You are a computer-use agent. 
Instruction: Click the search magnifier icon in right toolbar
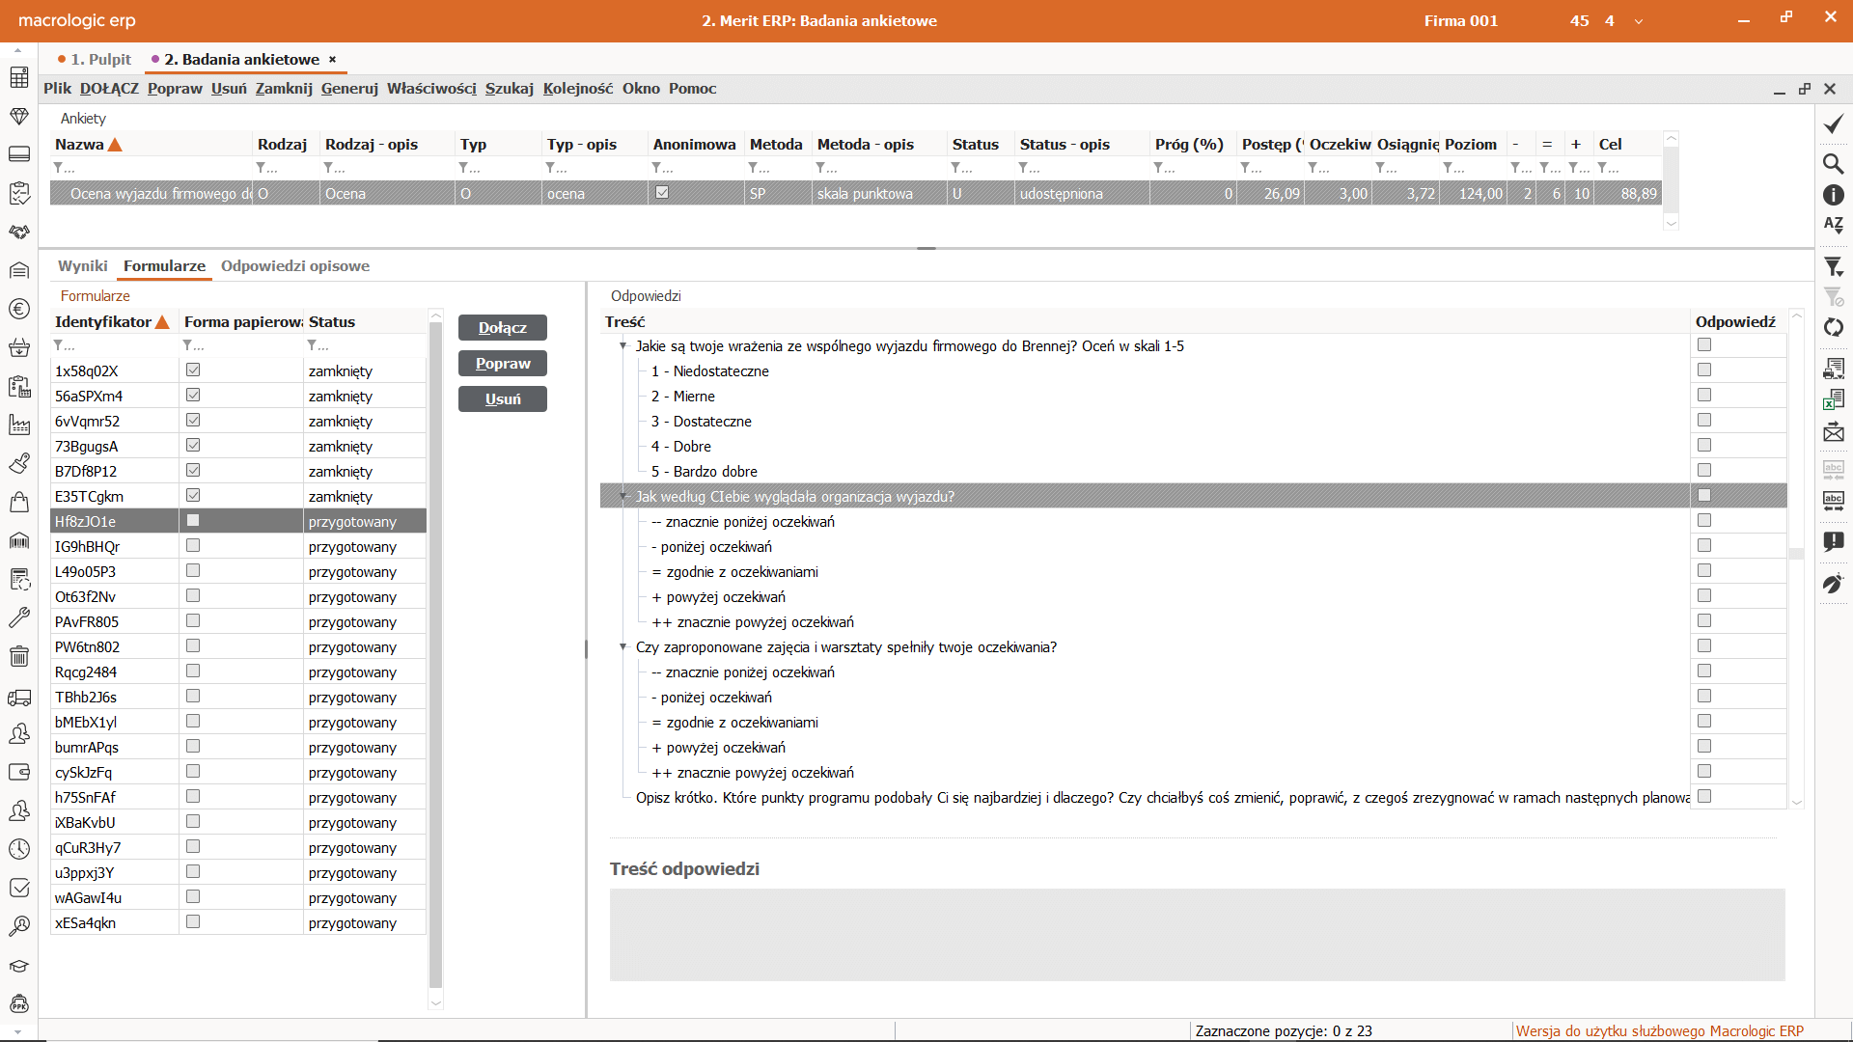1833,163
